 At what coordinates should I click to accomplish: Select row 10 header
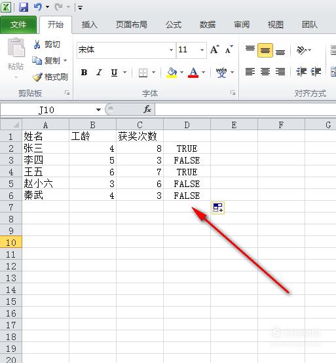pyautogui.click(x=11, y=242)
